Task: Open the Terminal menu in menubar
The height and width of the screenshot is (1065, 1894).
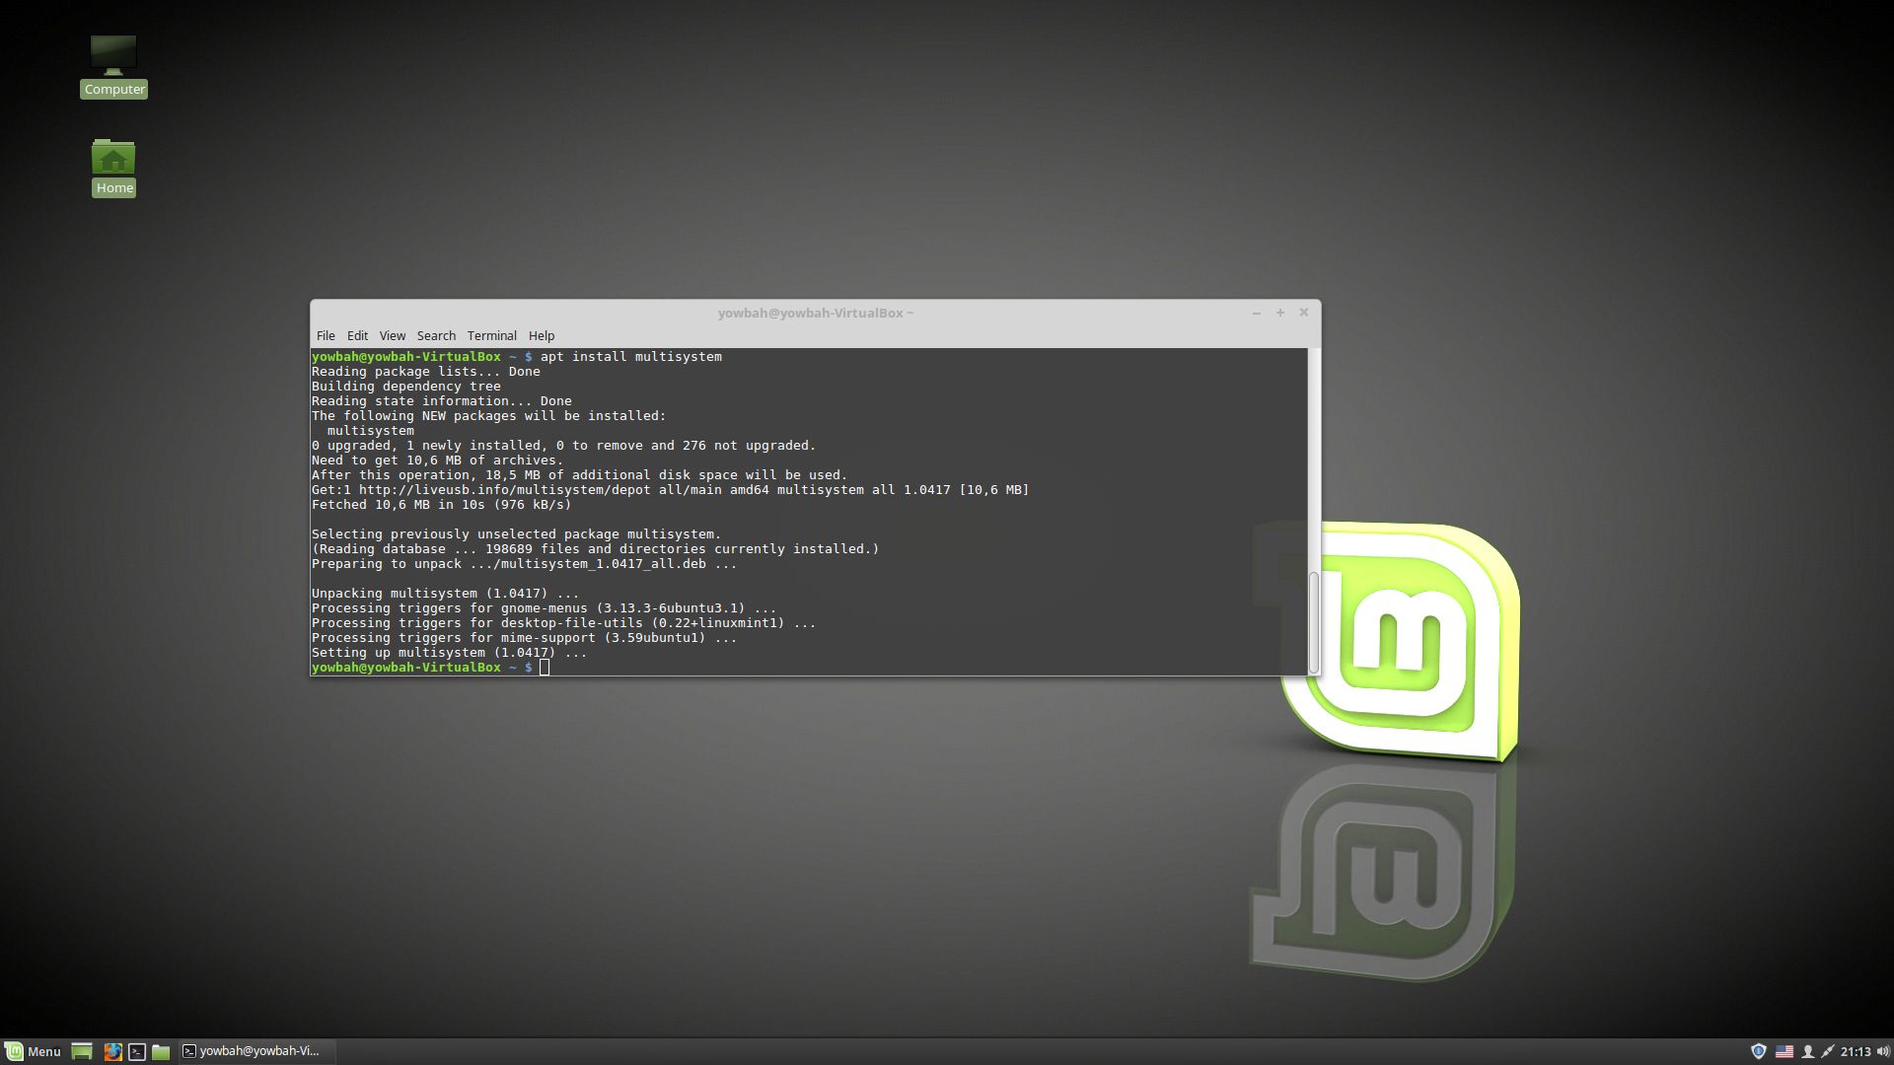Action: click(x=491, y=335)
